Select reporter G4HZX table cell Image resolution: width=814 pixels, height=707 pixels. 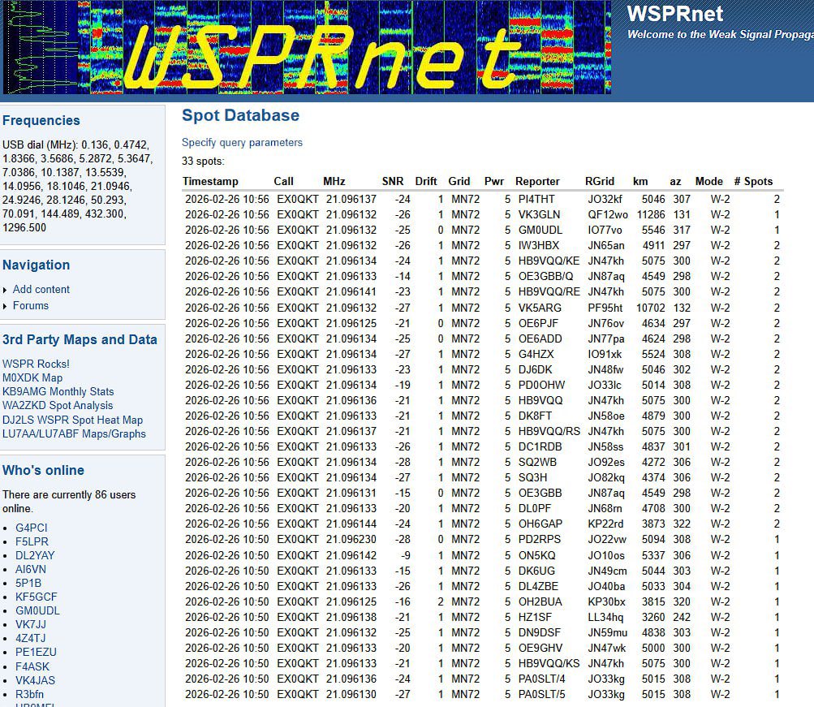click(x=536, y=354)
